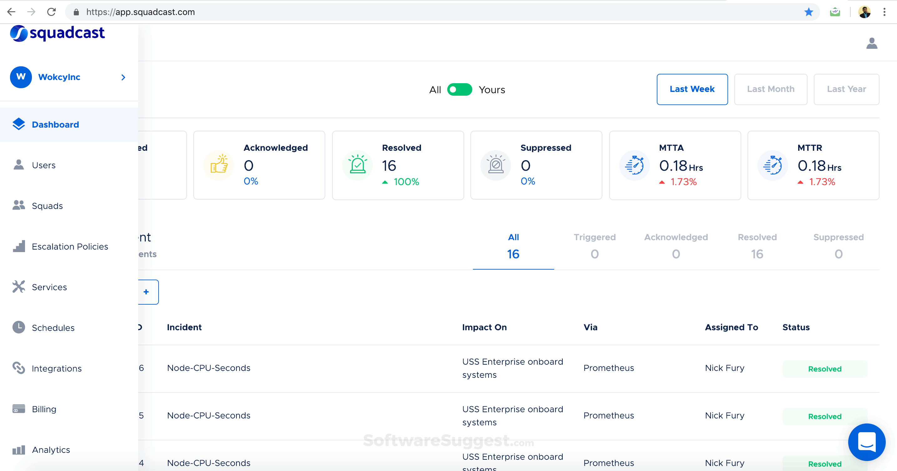897x471 pixels.
Task: Bookmark page with star icon
Action: coord(808,12)
